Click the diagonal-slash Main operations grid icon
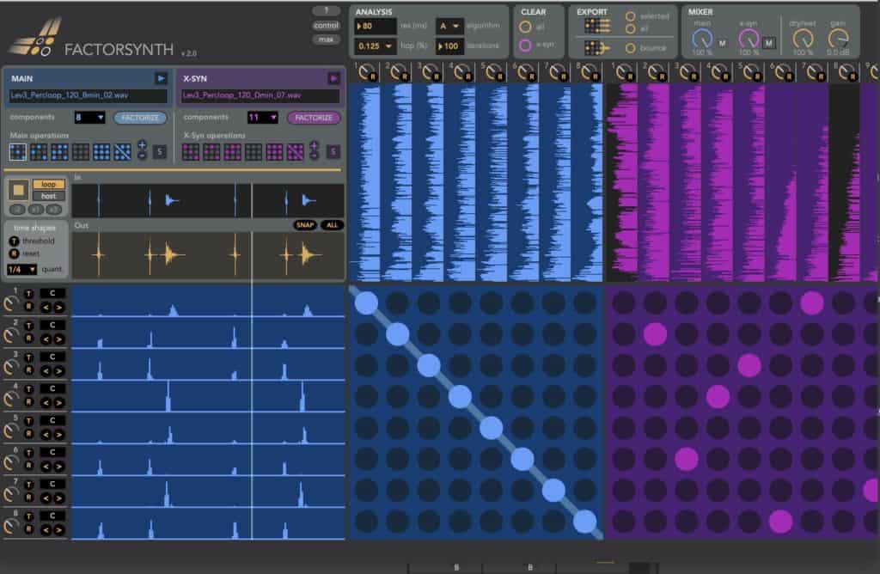Screen dimensions: 880x574 [x=122, y=152]
